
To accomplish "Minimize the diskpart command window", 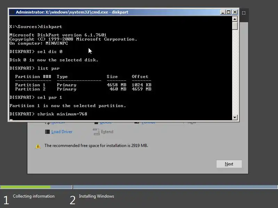I will [223, 12].
